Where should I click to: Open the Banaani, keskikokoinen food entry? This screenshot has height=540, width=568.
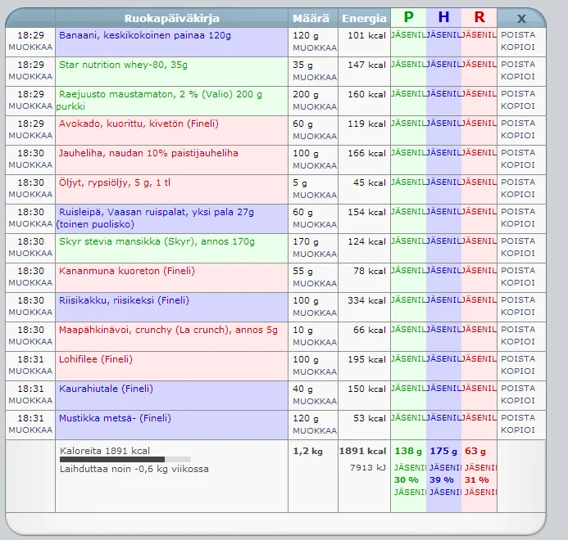[x=143, y=35]
